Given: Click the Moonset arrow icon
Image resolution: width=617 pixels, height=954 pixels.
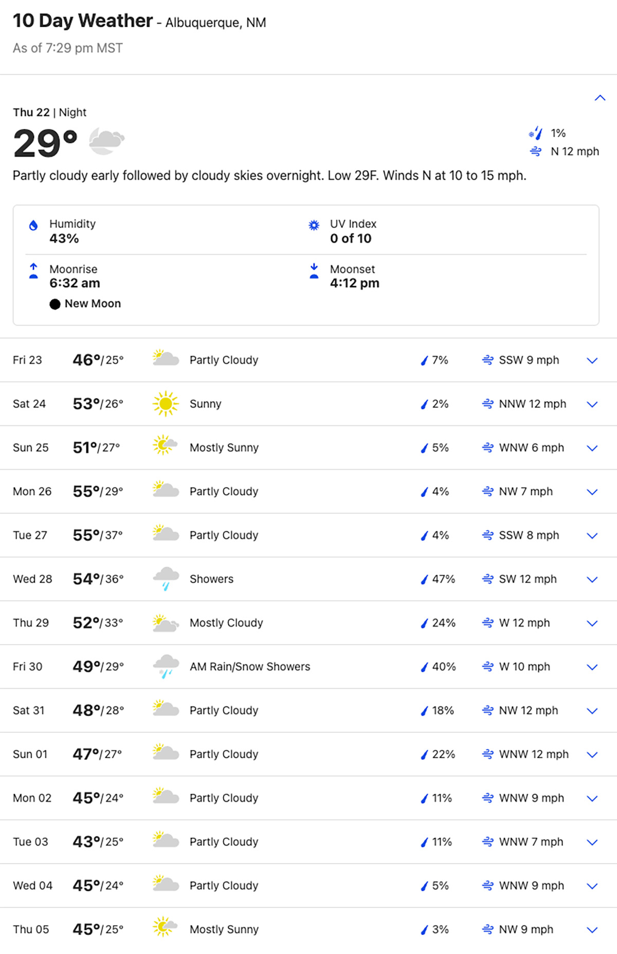Looking at the screenshot, I should (x=314, y=271).
